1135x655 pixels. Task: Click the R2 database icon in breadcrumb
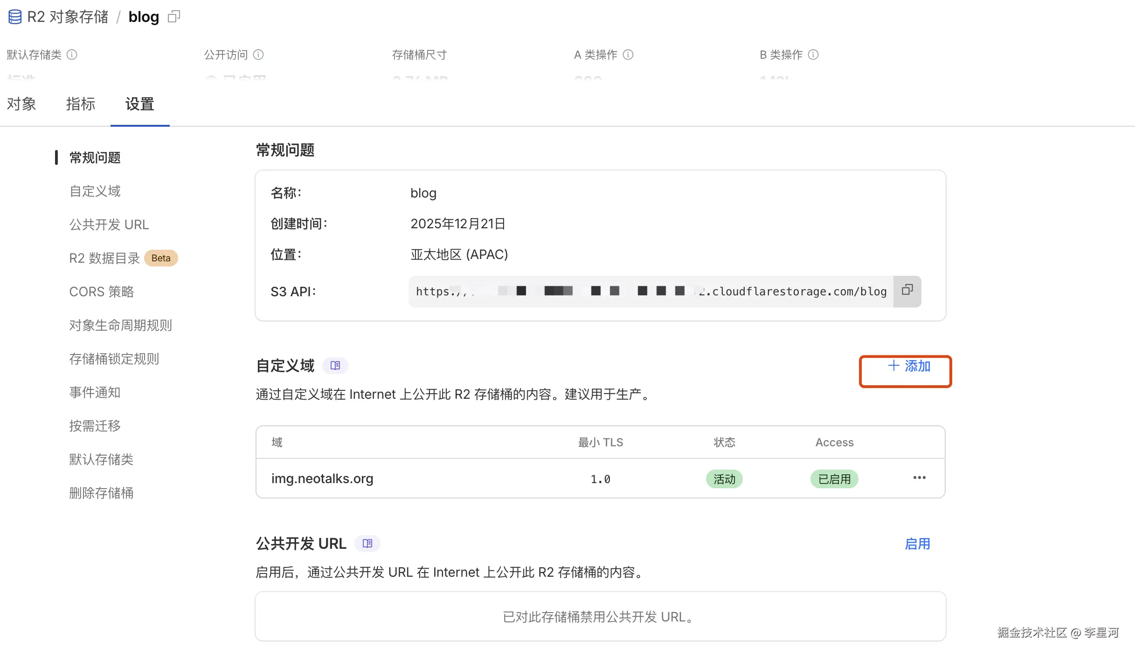click(x=14, y=17)
